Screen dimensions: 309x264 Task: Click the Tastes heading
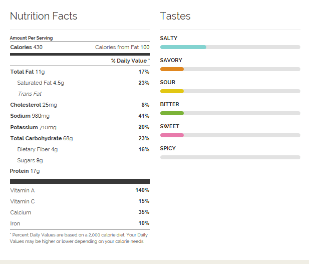tap(175, 16)
